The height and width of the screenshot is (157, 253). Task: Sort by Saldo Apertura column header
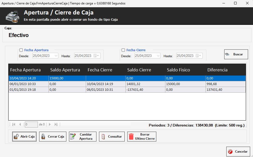tap(65, 70)
